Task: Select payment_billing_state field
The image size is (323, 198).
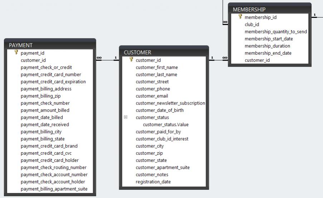Action: 43,139
